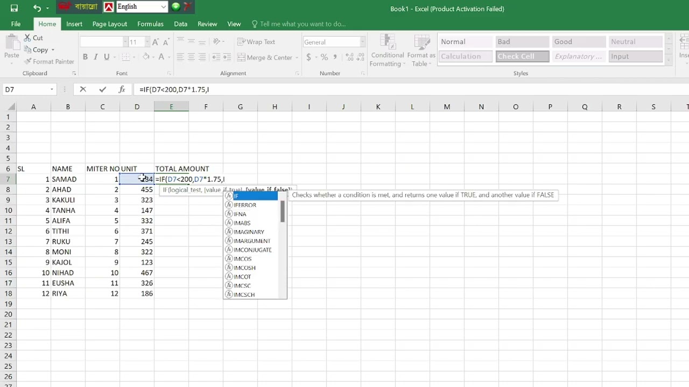The width and height of the screenshot is (689, 387).
Task: Click the Comma Style icon
Action: click(335, 58)
